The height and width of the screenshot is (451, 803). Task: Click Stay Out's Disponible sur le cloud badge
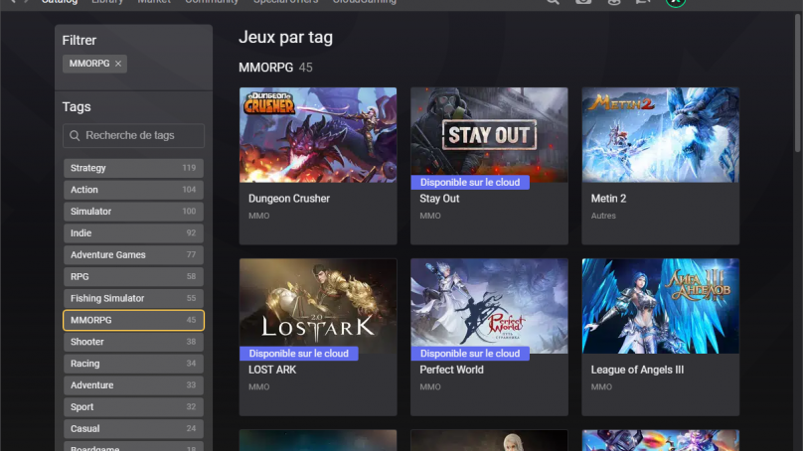tap(470, 182)
